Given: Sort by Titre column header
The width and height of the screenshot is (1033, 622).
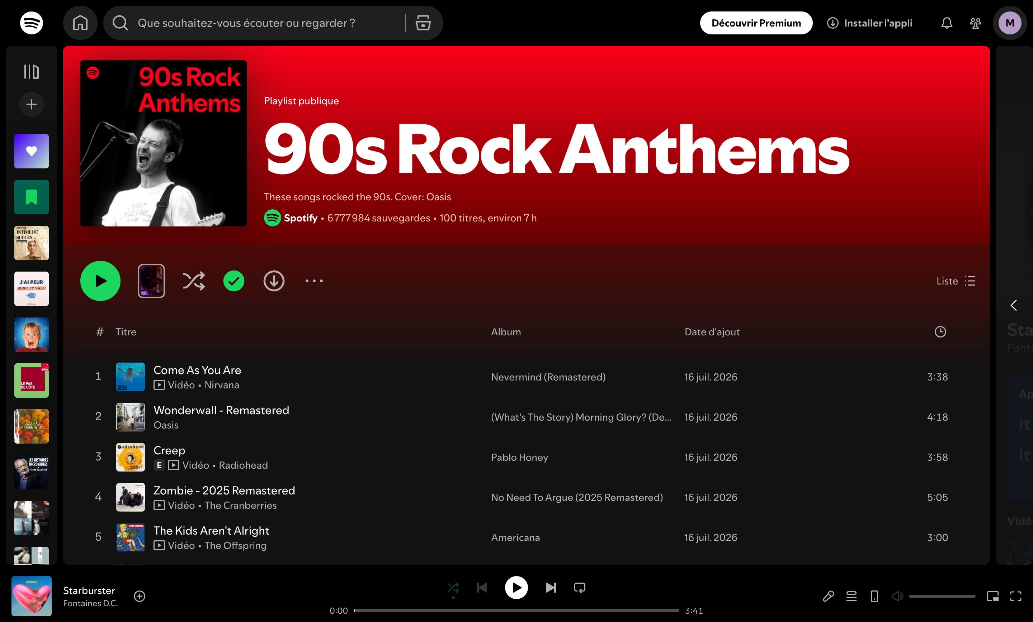Looking at the screenshot, I should coord(126,332).
